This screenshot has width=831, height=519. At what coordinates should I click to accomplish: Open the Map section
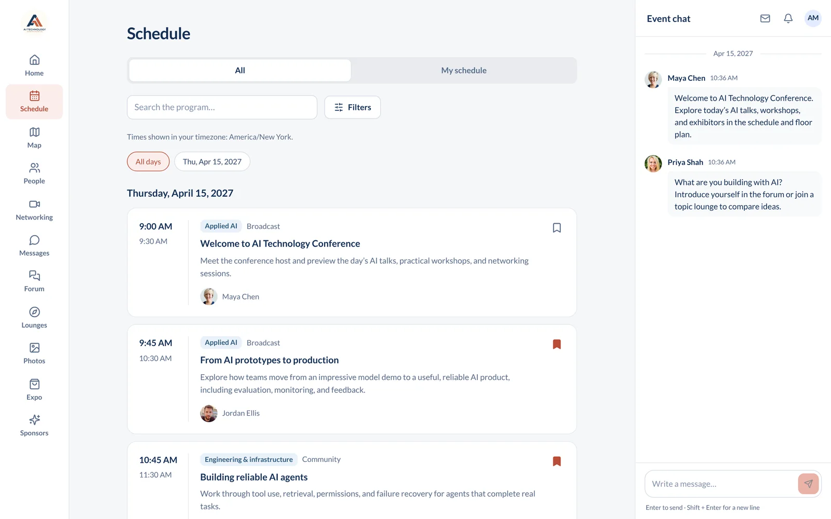[34, 138]
